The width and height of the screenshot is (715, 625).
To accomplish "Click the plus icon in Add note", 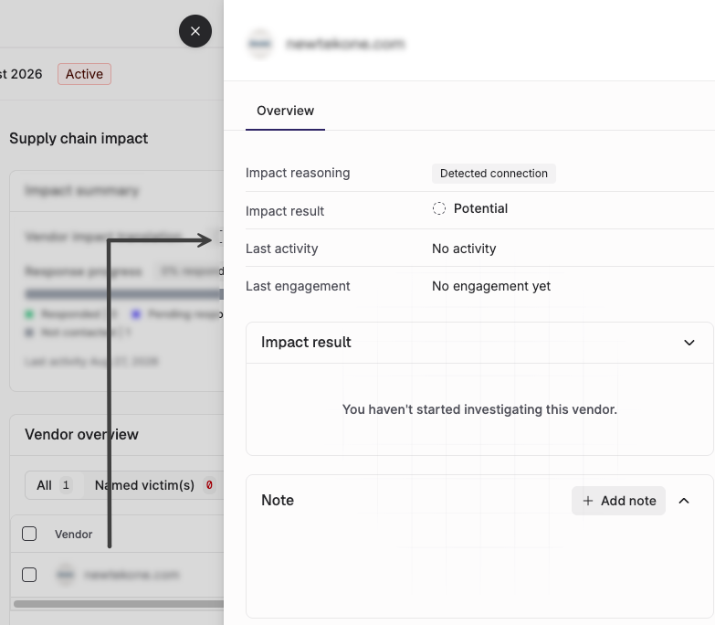I will tap(588, 501).
